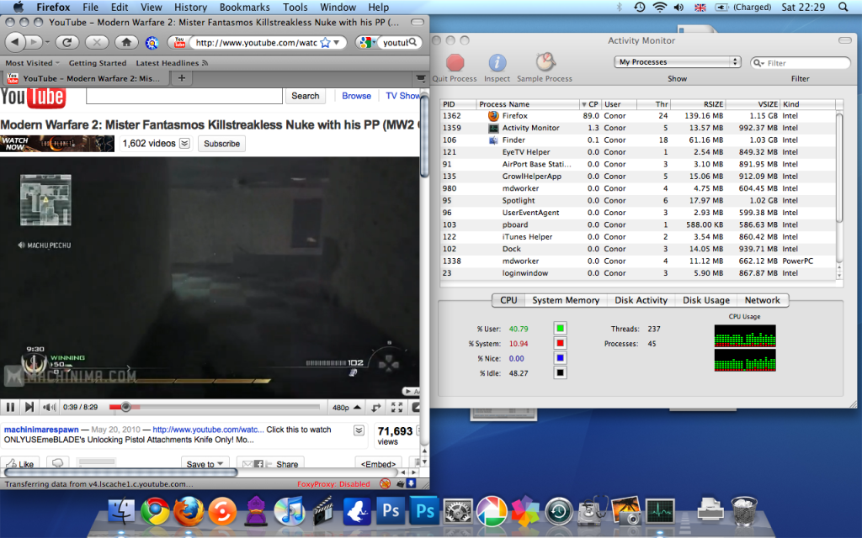Click the Quit Process stop-sign icon
The height and width of the screenshot is (538, 862).
[x=455, y=62]
